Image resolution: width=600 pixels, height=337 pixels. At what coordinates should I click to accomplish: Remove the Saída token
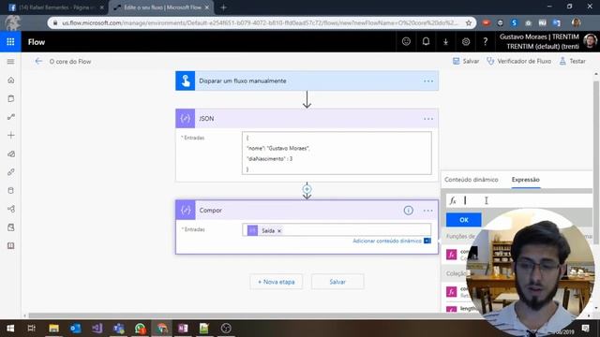point(279,231)
